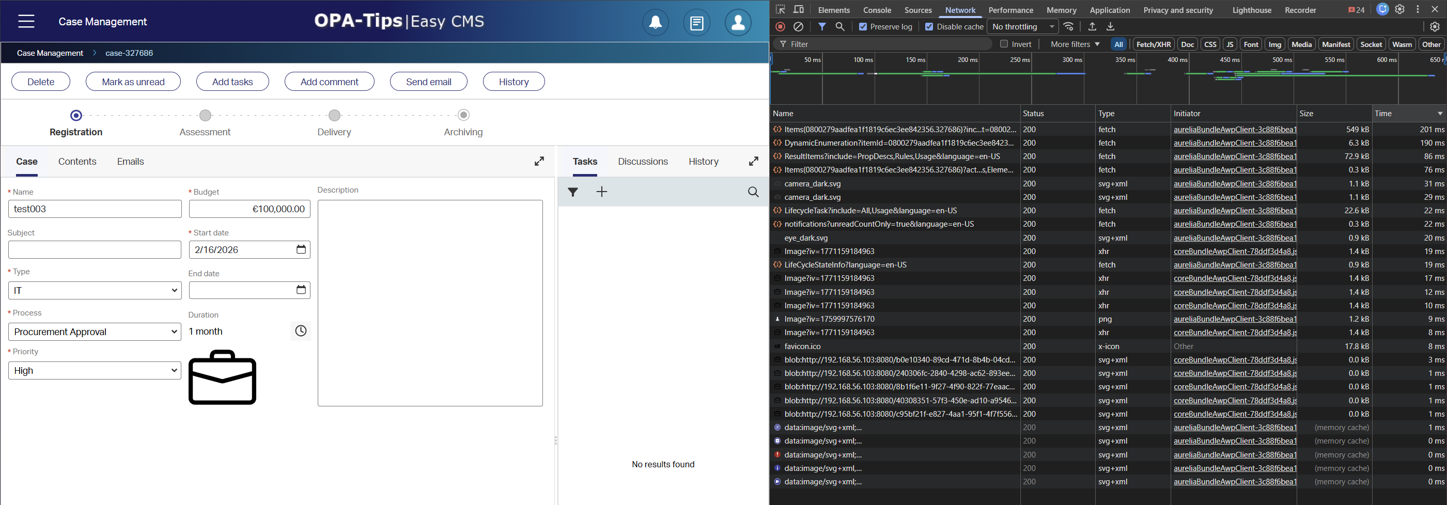Click the search icon in Tasks panel
The height and width of the screenshot is (505, 1447).
tap(753, 192)
